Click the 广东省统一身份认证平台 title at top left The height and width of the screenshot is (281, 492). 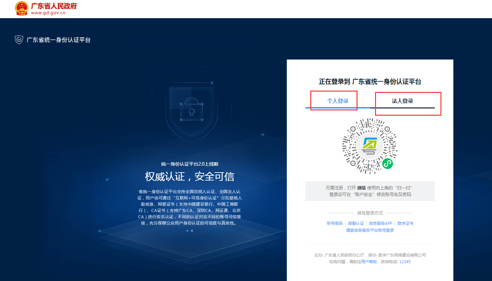click(x=58, y=40)
